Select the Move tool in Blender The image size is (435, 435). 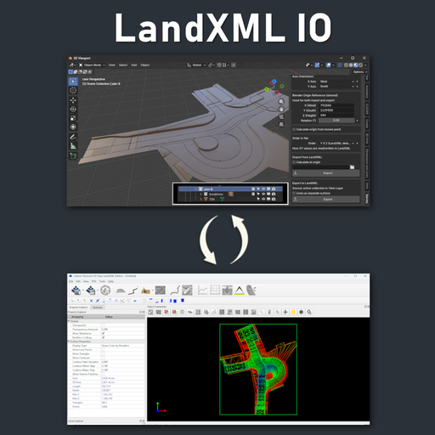click(x=73, y=100)
